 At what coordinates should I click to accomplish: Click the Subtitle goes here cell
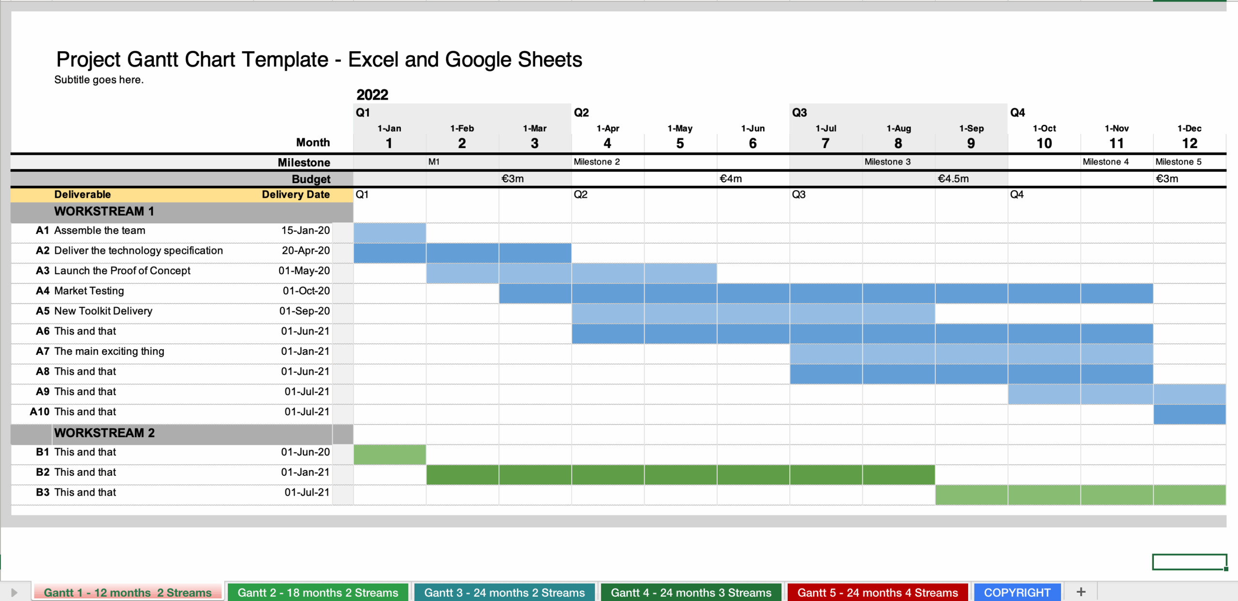click(x=99, y=79)
